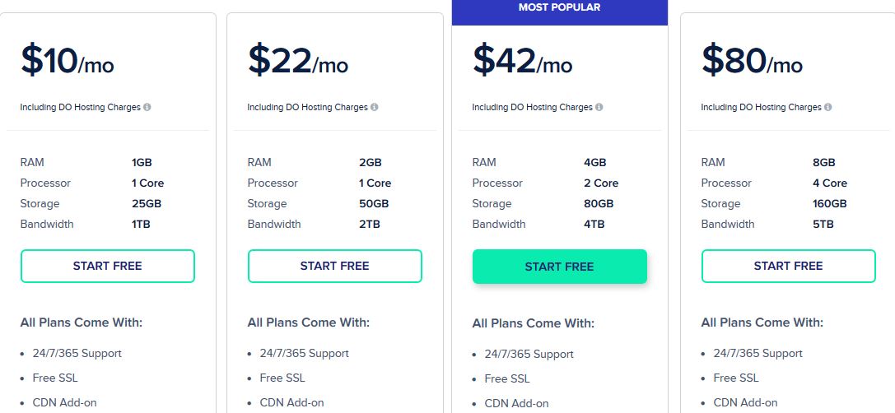Click the $10/mo price heading
This screenshot has width=895, height=413.
tap(68, 60)
